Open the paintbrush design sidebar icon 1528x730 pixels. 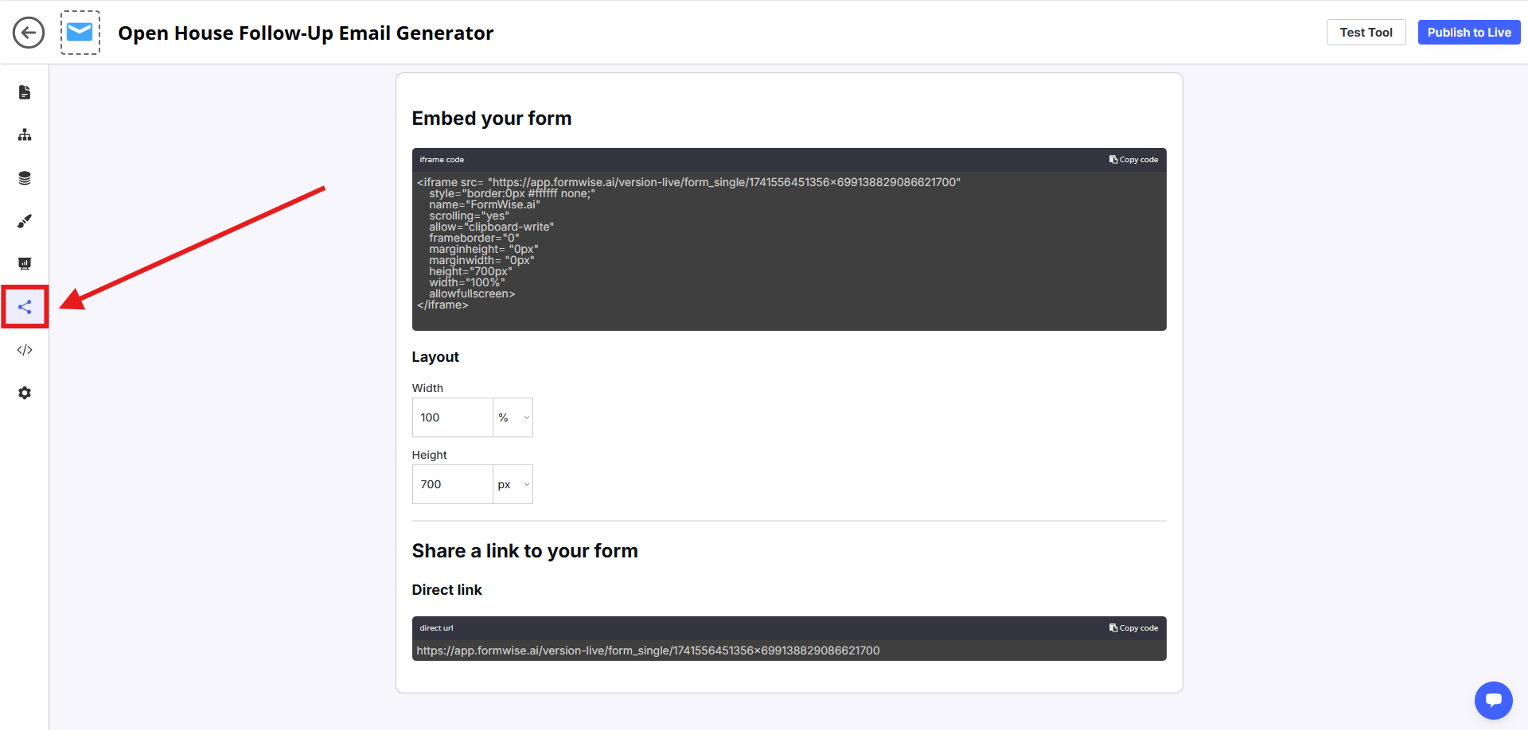click(25, 221)
